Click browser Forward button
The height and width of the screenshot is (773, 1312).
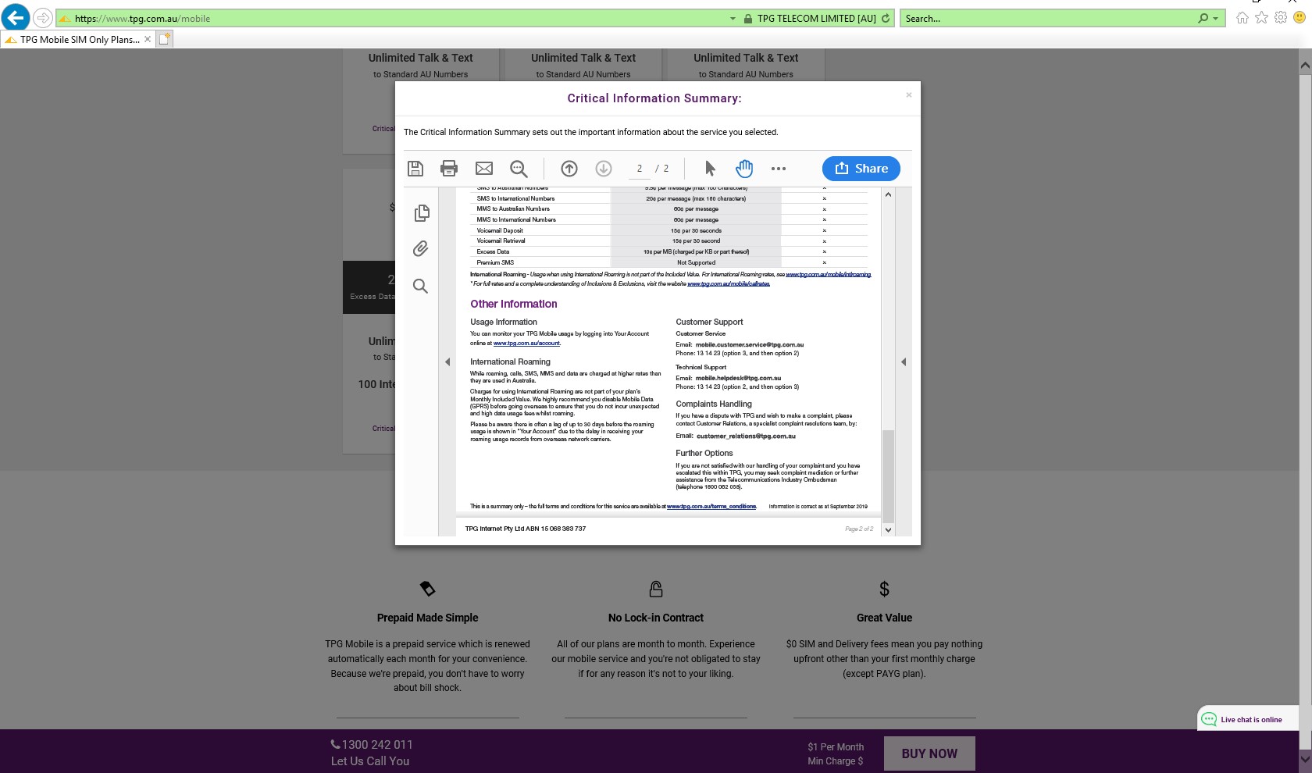(43, 18)
